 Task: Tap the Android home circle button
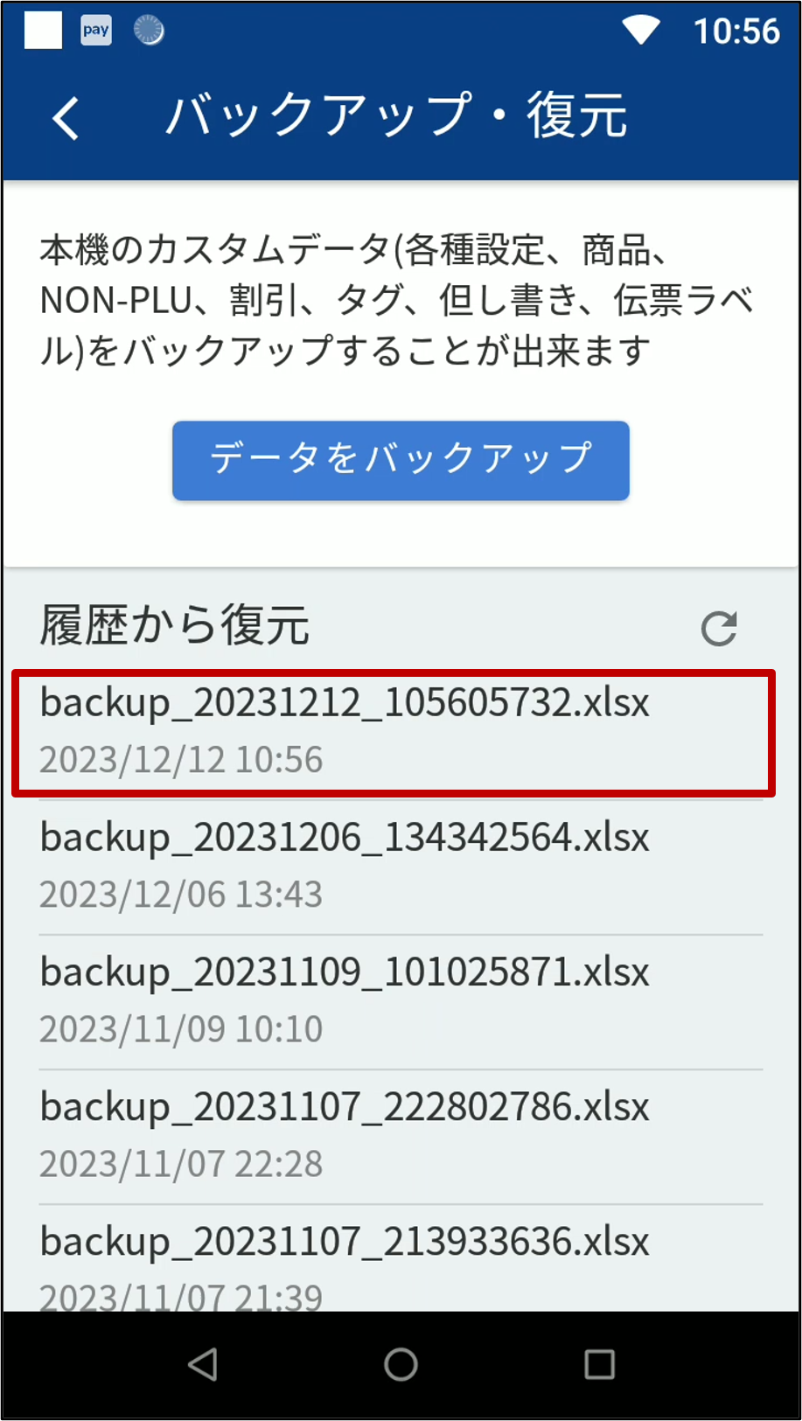[401, 1364]
